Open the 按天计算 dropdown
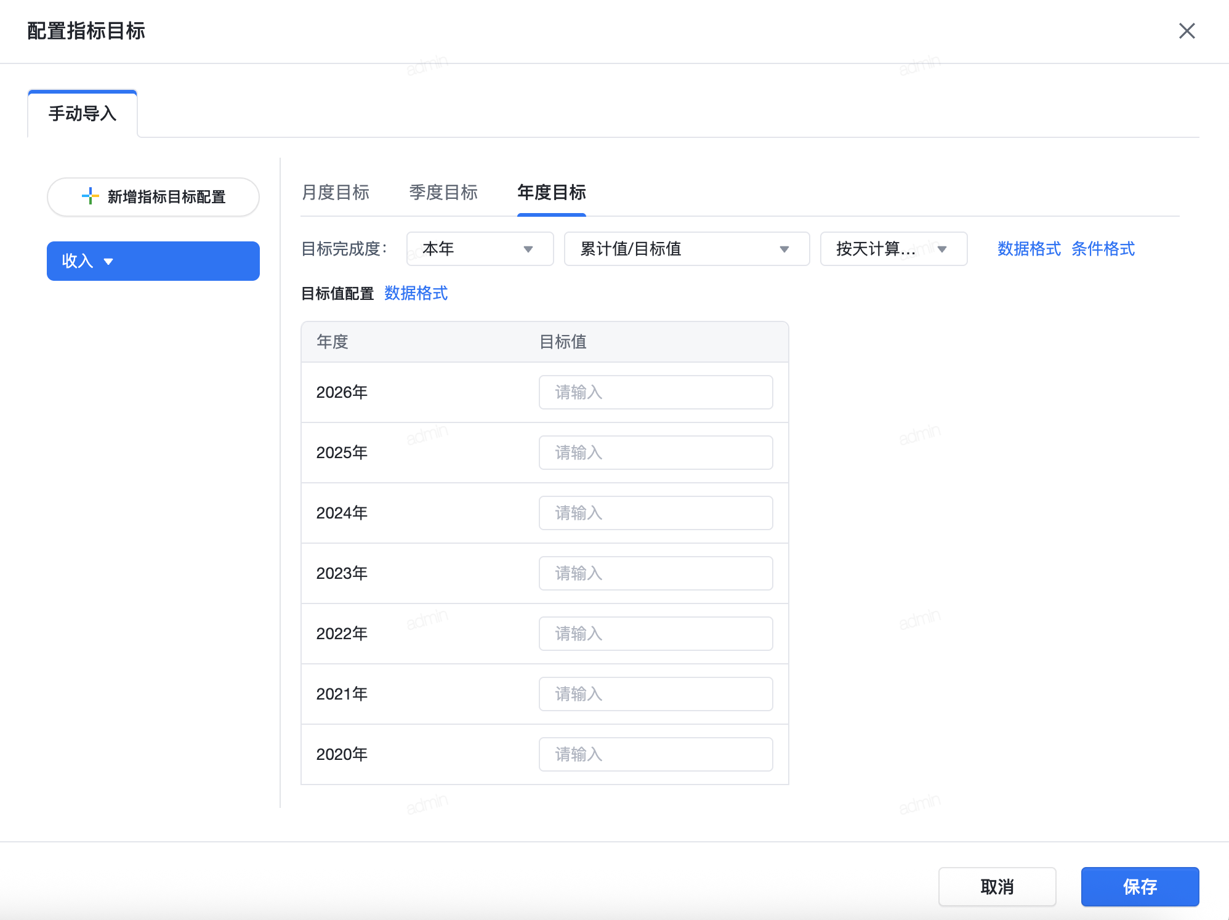 click(x=893, y=249)
